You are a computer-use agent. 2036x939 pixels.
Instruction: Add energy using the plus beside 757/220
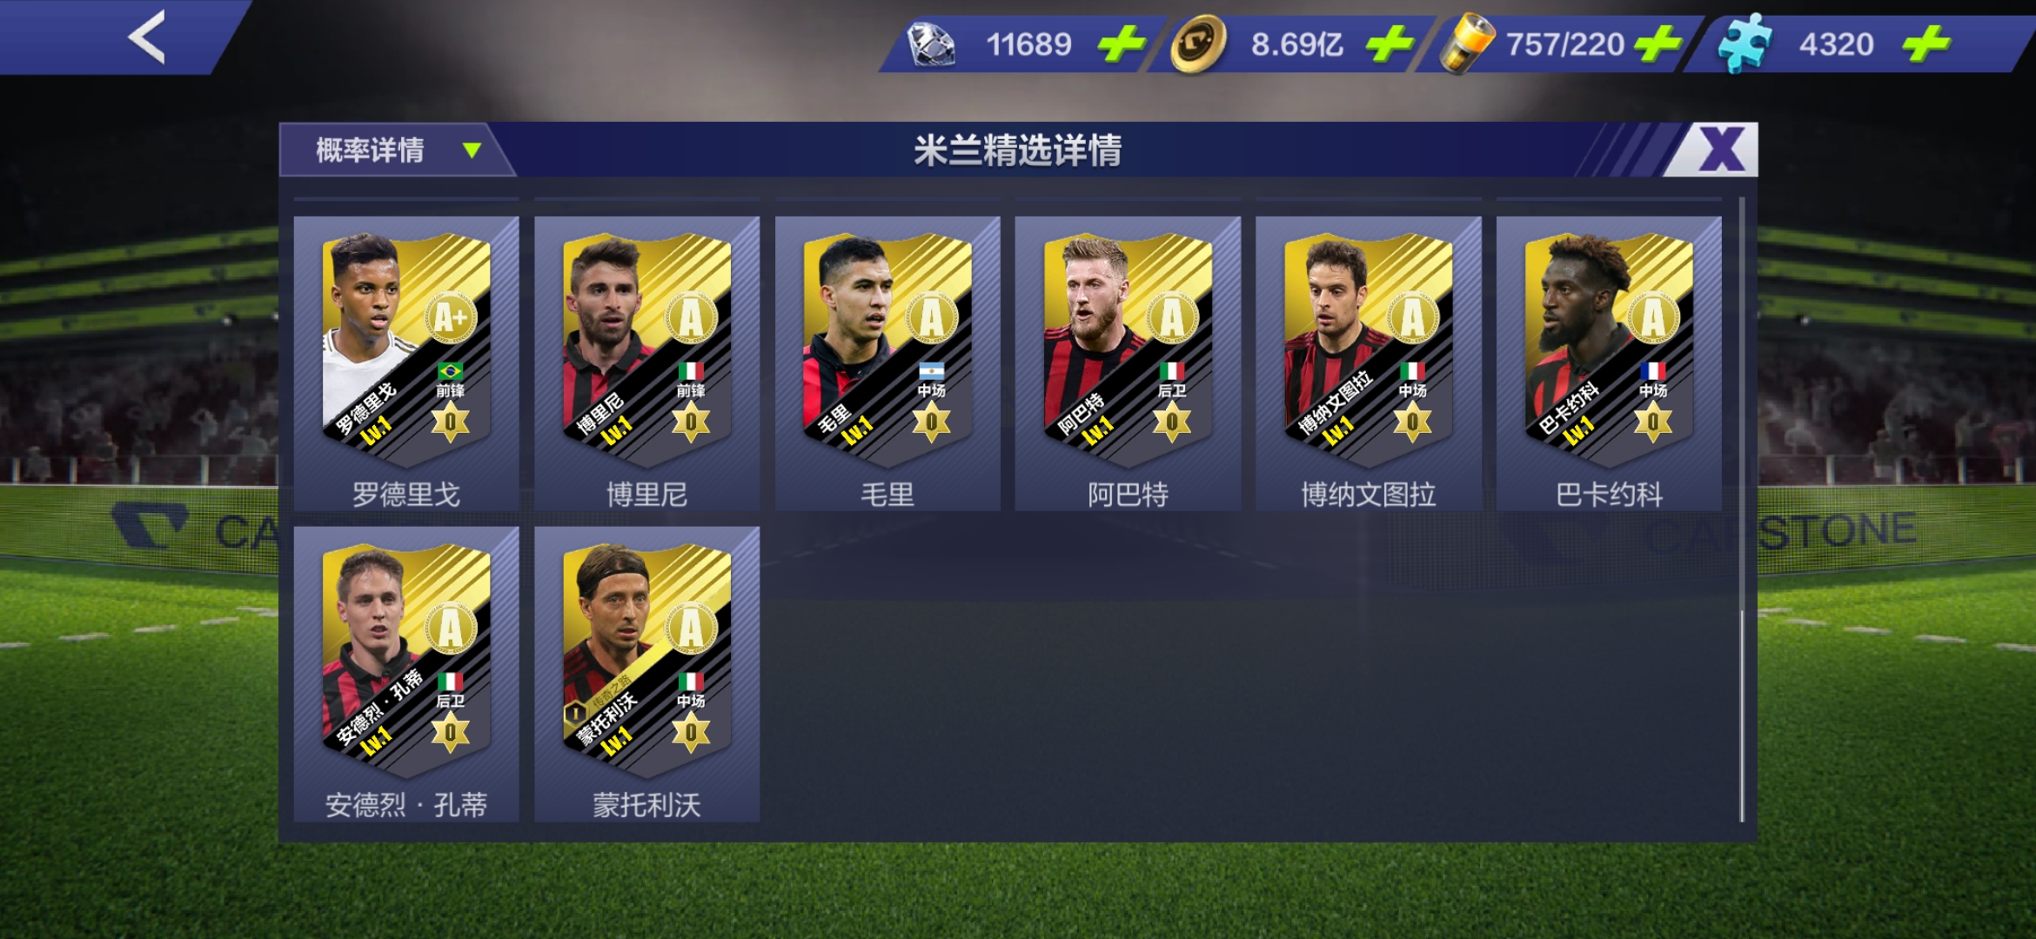[x=1658, y=43]
